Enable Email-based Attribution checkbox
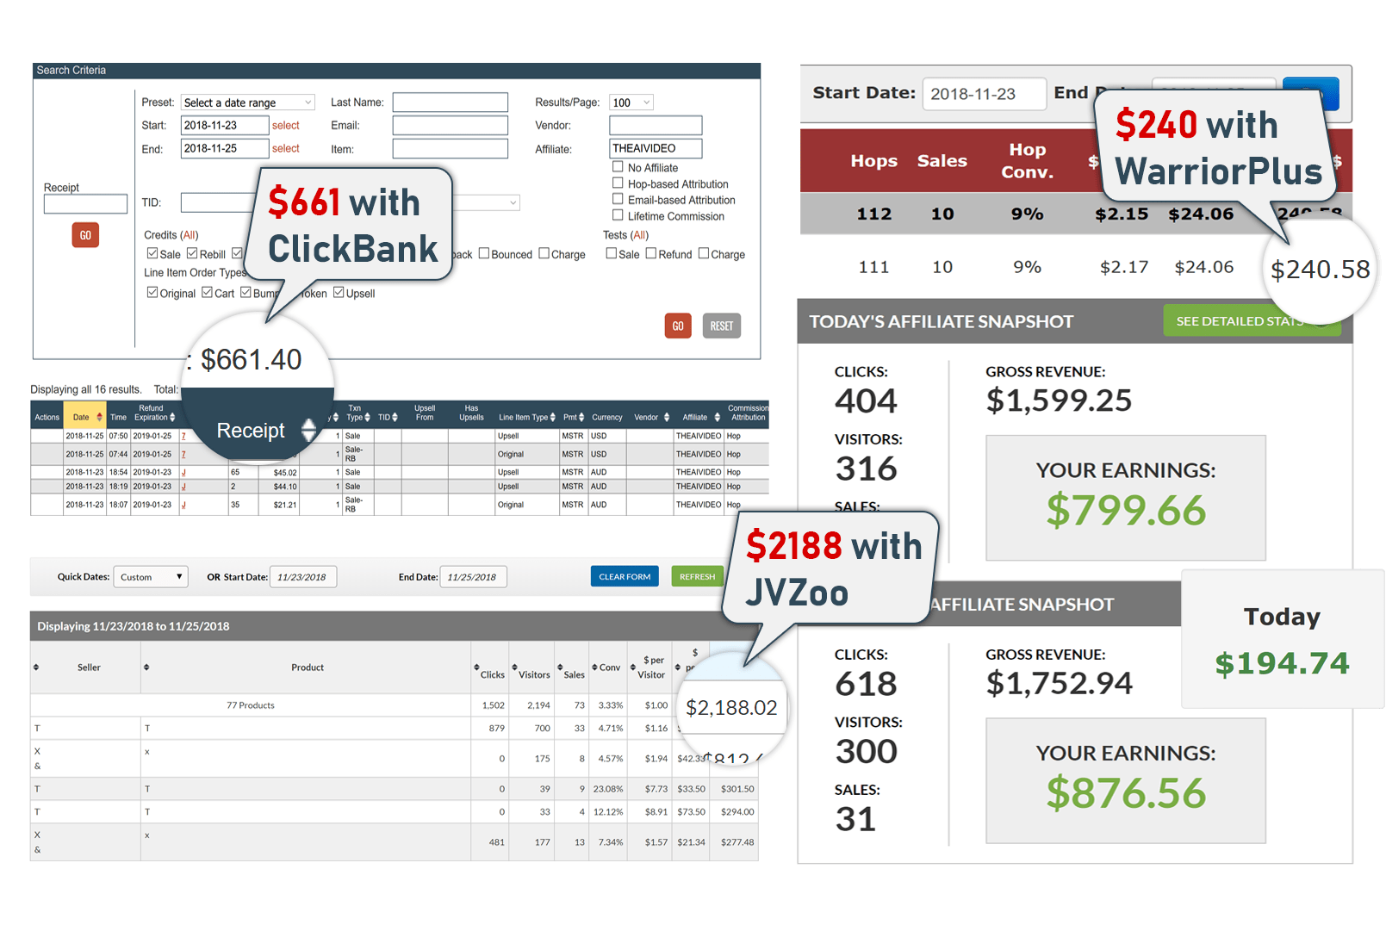The image size is (1386, 925). (x=618, y=199)
